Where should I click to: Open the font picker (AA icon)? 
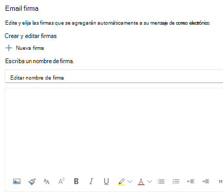(x=46, y=181)
